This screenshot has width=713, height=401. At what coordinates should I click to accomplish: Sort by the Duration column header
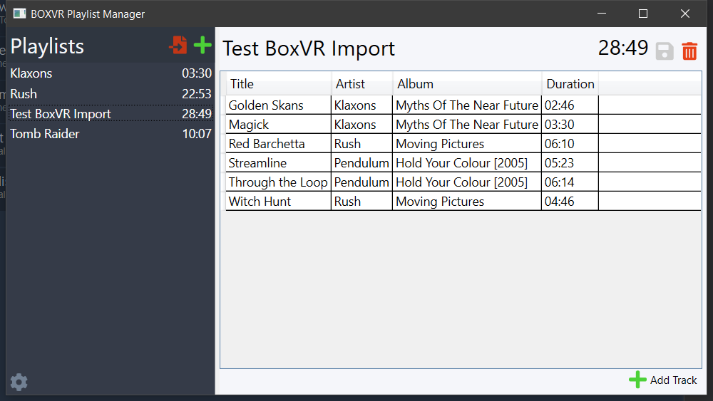tap(570, 84)
